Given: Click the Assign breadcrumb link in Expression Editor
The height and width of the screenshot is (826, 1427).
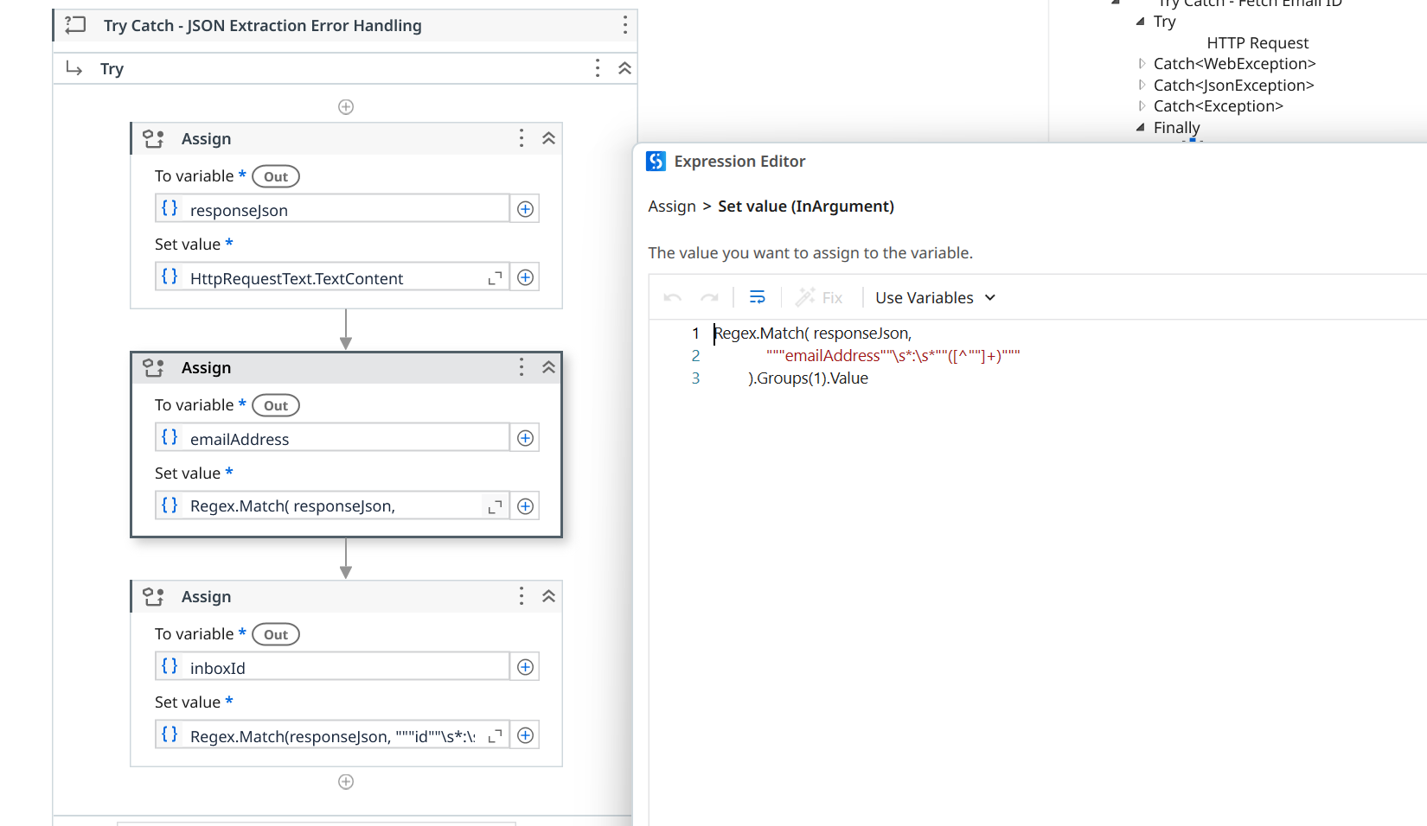Looking at the screenshot, I should click(x=672, y=206).
